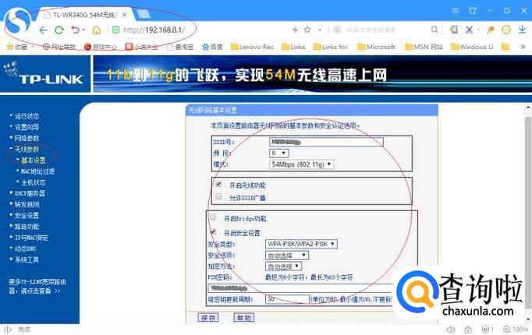Reload page with green refresh icon

[59, 30]
